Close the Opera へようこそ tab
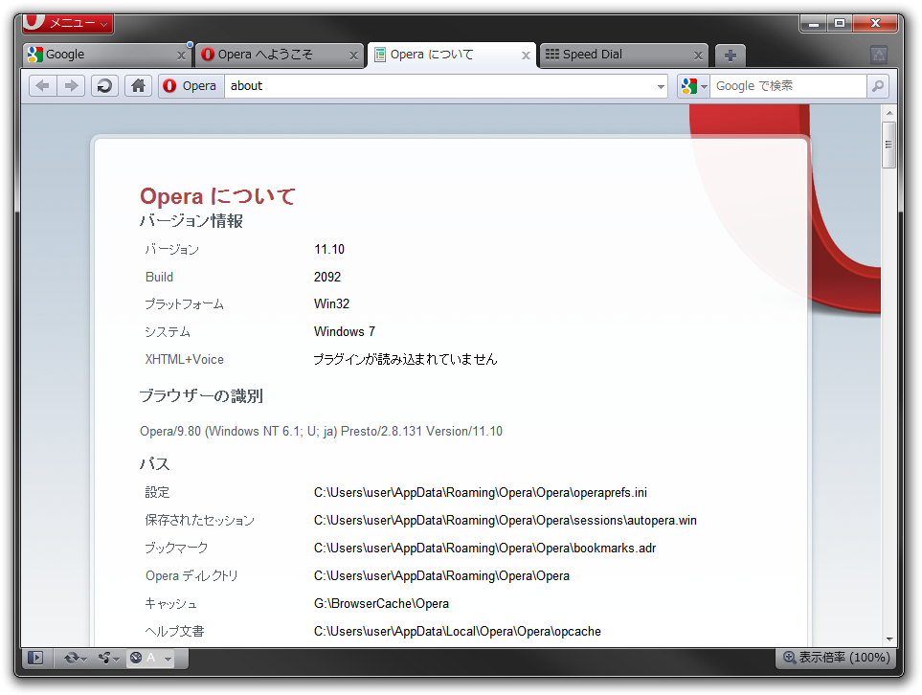Viewport: 922px width, 695px height. click(353, 56)
